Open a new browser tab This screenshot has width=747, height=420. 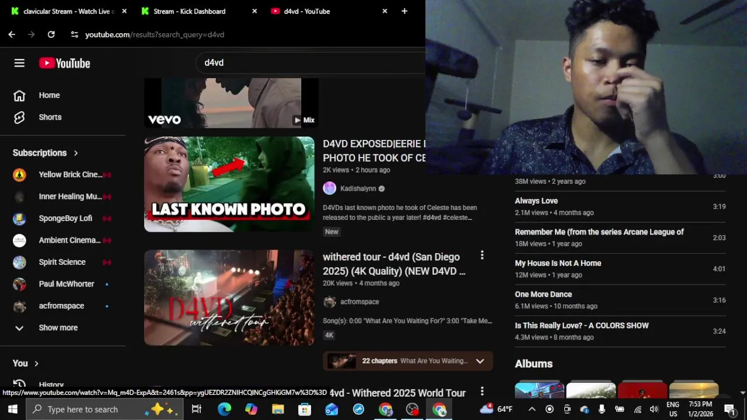pos(404,11)
